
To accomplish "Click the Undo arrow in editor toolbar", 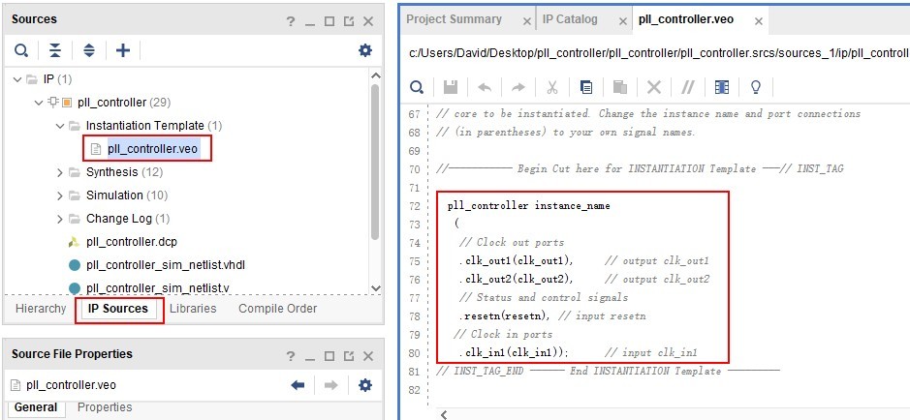I will (x=485, y=87).
